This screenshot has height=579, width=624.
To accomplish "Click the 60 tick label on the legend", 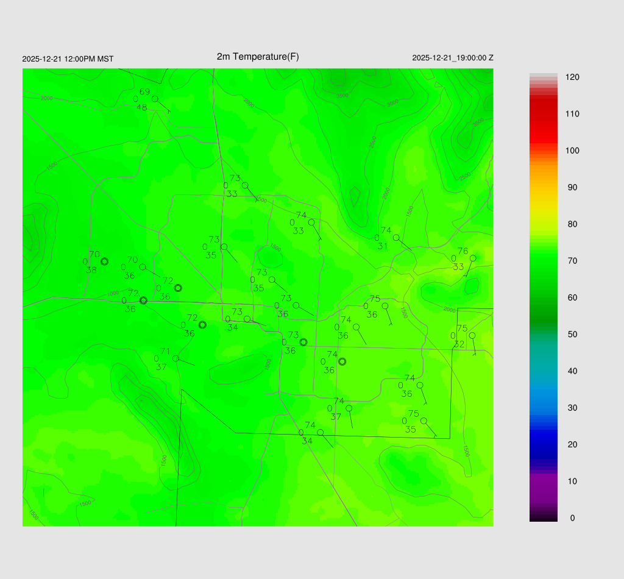I will [572, 297].
